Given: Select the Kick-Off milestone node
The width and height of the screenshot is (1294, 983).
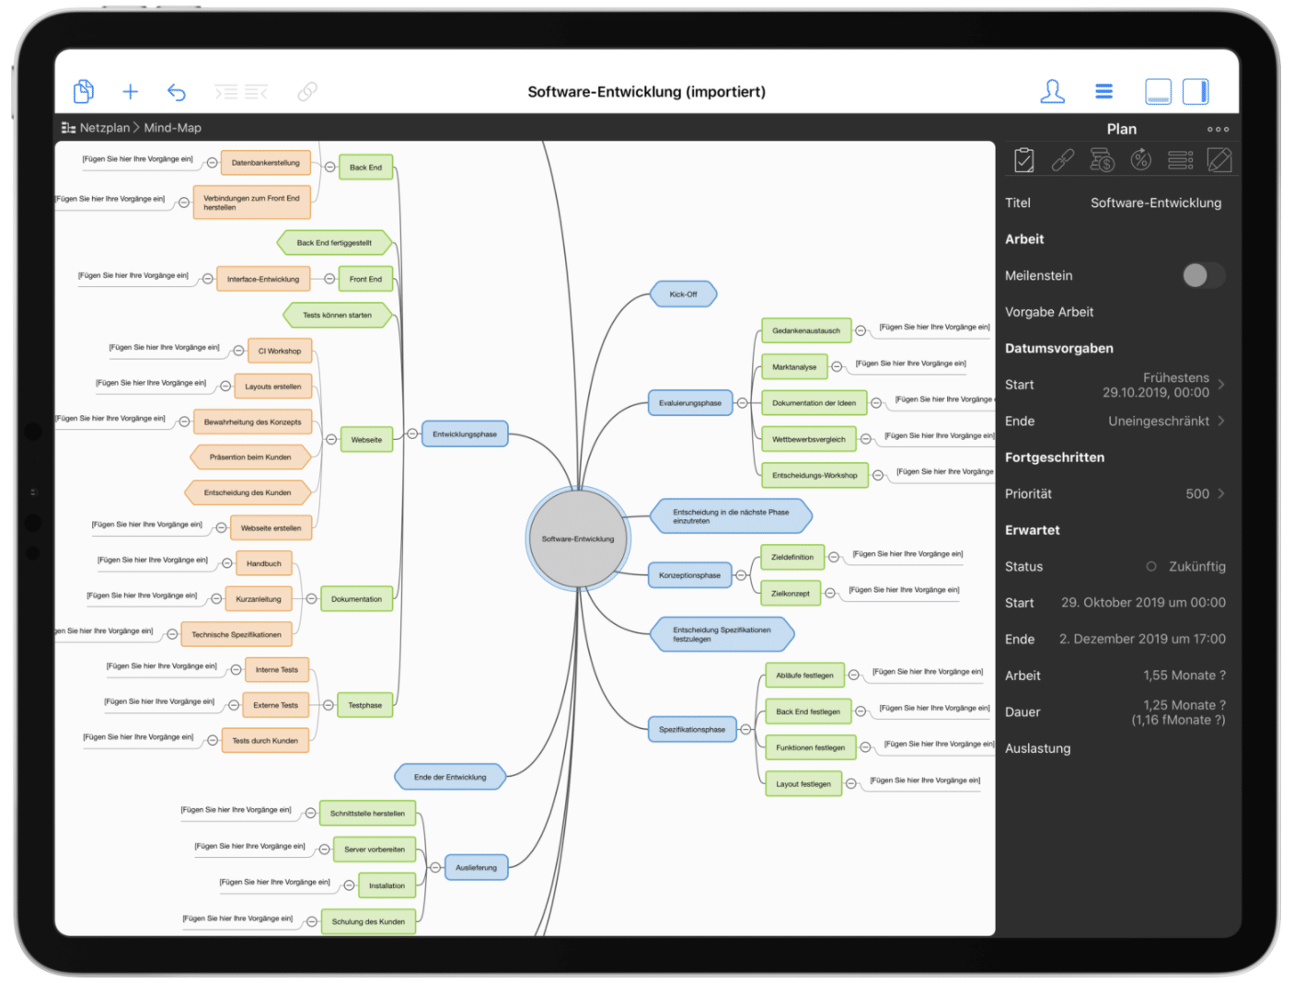Looking at the screenshot, I should click(683, 295).
